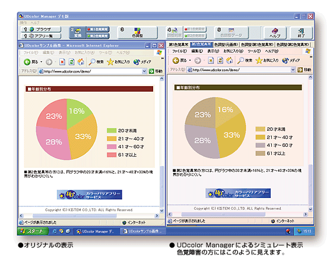Click the pink 41才～60才 legend swatch, left browser
The image size is (333, 264).
click(x=112, y=147)
